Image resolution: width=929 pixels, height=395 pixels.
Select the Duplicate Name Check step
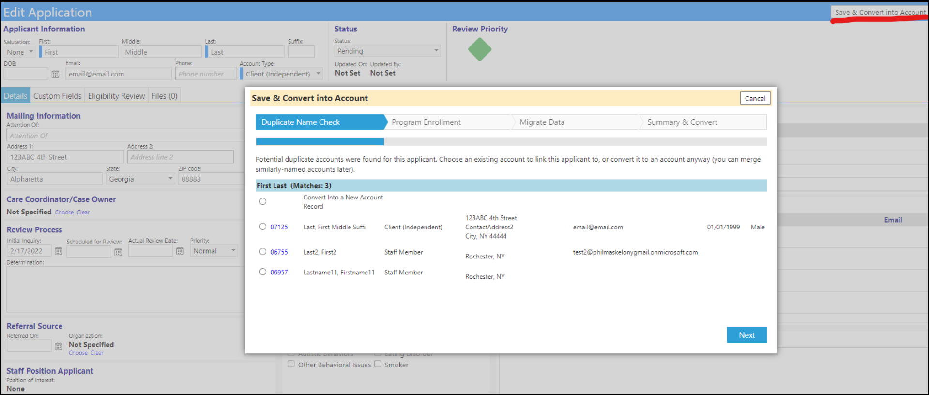320,122
